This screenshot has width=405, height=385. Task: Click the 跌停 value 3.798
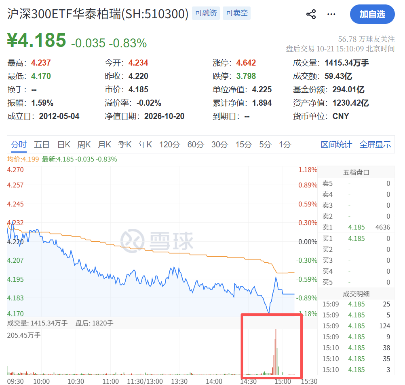246,76
